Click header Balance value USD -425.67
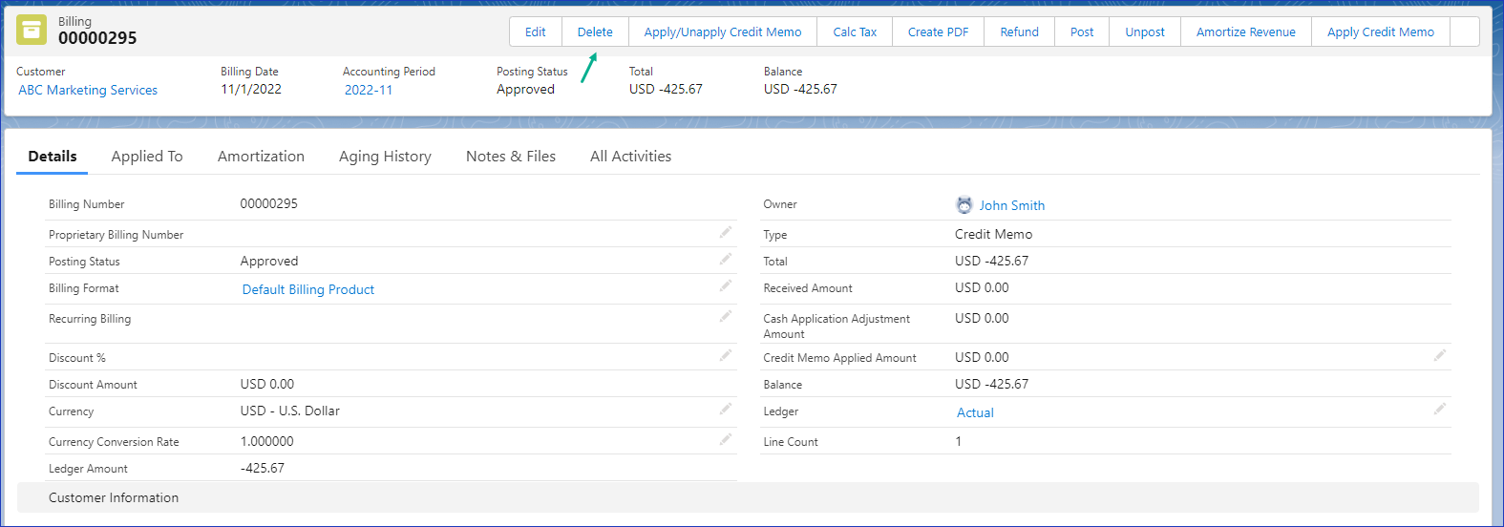The width and height of the screenshot is (1504, 527). pos(800,89)
